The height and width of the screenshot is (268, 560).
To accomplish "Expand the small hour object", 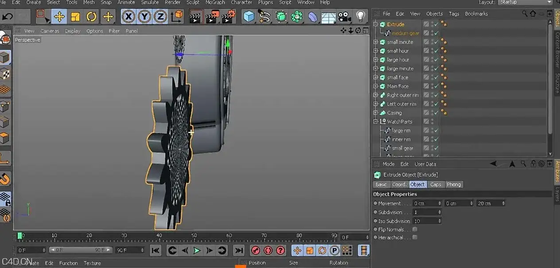I will point(376,51).
